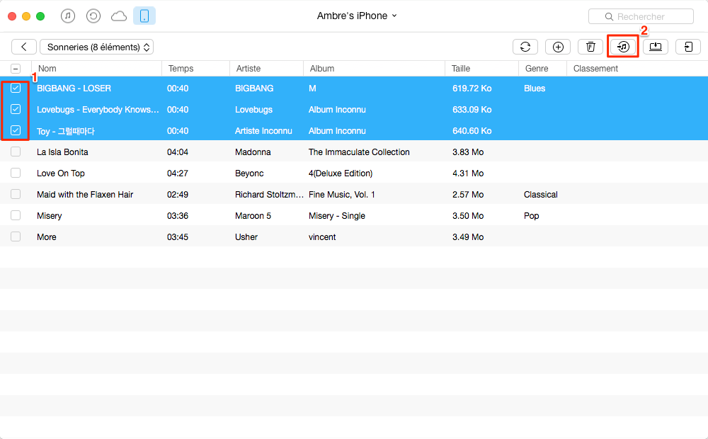Click the 619.72 Ko size cell
Viewport: 708px width, 439px height.
[x=472, y=89]
